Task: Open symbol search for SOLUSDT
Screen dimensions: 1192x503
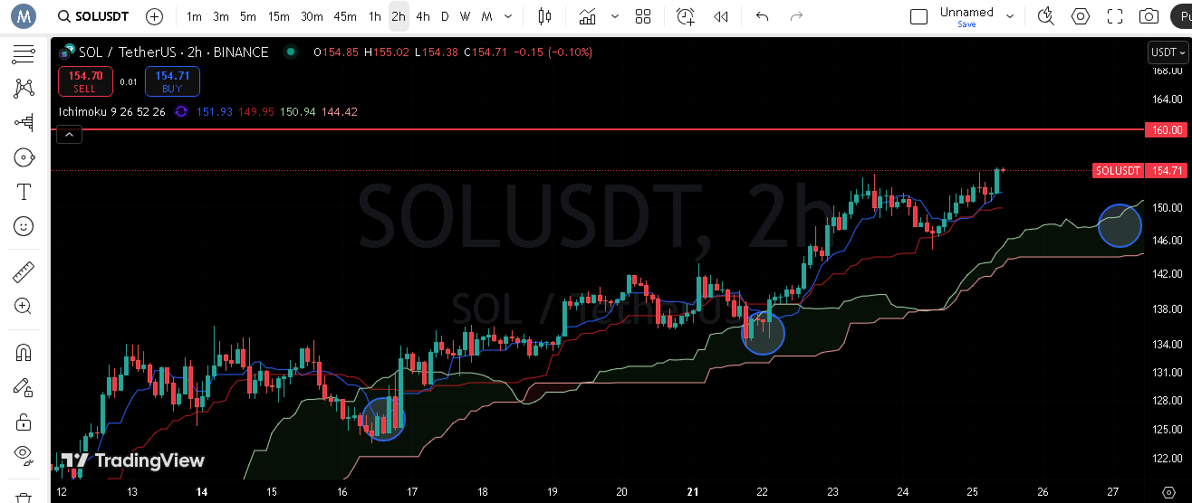Action: 92,16
